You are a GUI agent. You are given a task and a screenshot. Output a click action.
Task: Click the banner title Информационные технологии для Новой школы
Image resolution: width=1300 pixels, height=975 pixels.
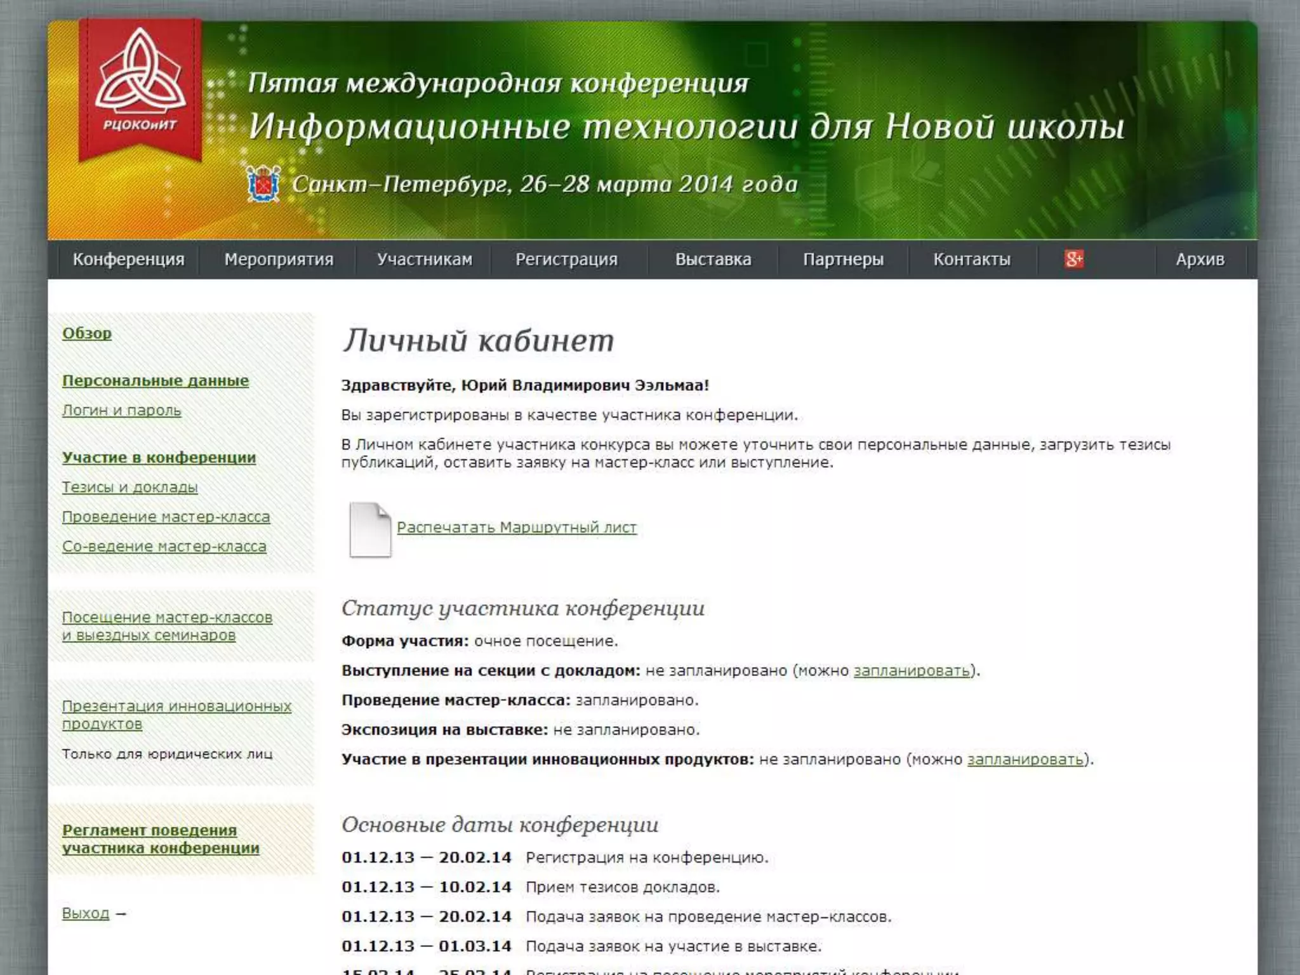[686, 126]
